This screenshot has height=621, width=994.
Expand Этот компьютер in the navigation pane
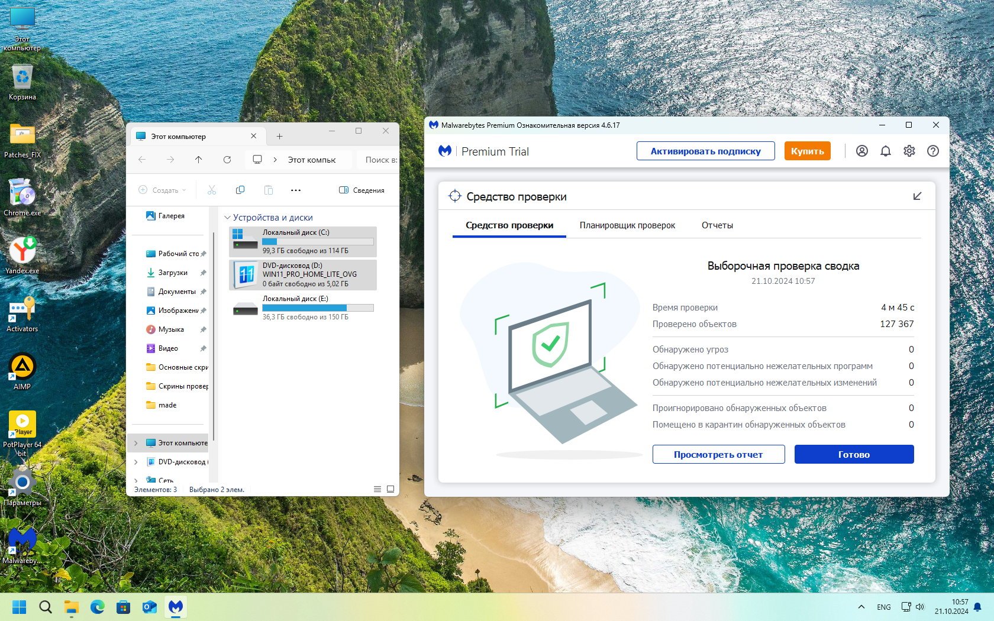[x=136, y=443]
